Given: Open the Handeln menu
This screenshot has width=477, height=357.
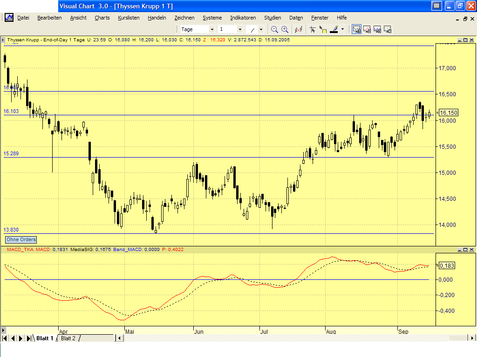Looking at the screenshot, I should point(157,18).
